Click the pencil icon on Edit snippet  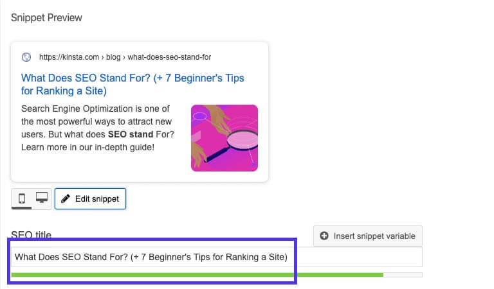66,198
